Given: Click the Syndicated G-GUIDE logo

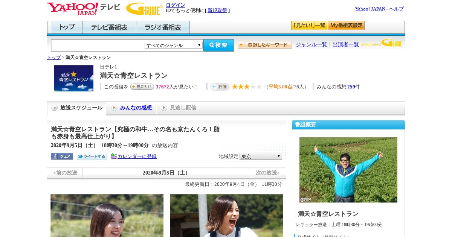Looking at the screenshot, I should (381, 43).
